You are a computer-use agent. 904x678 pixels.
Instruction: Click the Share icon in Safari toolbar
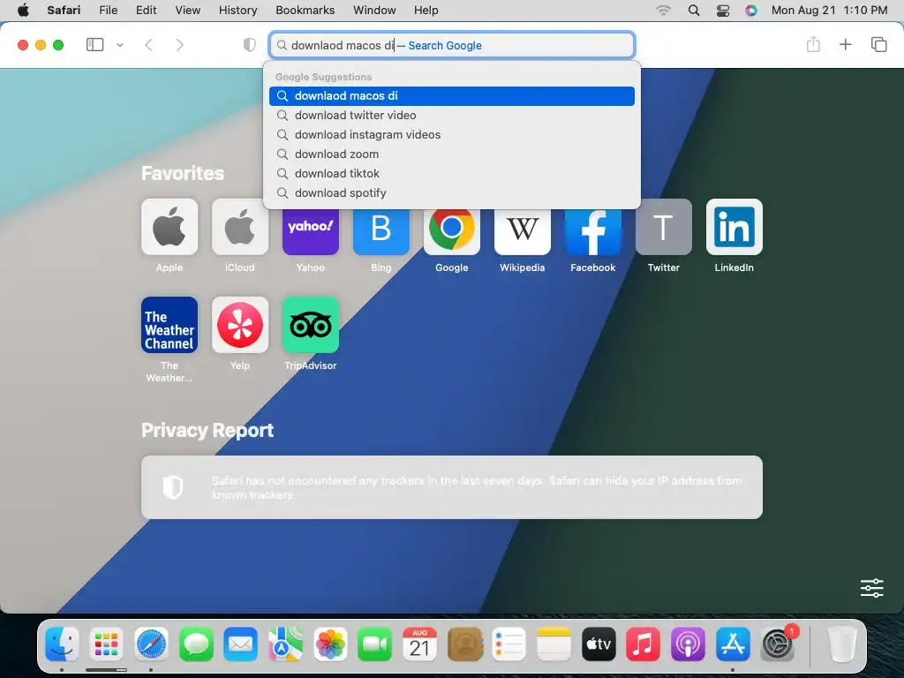813,44
